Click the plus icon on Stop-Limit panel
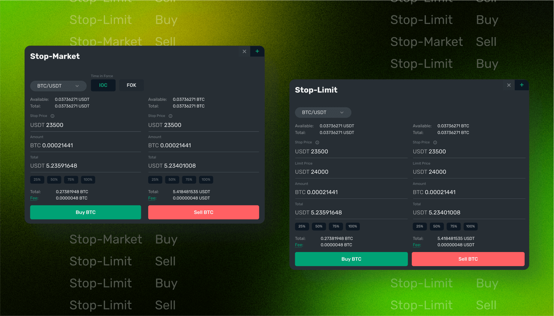This screenshot has height=316, width=554. (522, 85)
